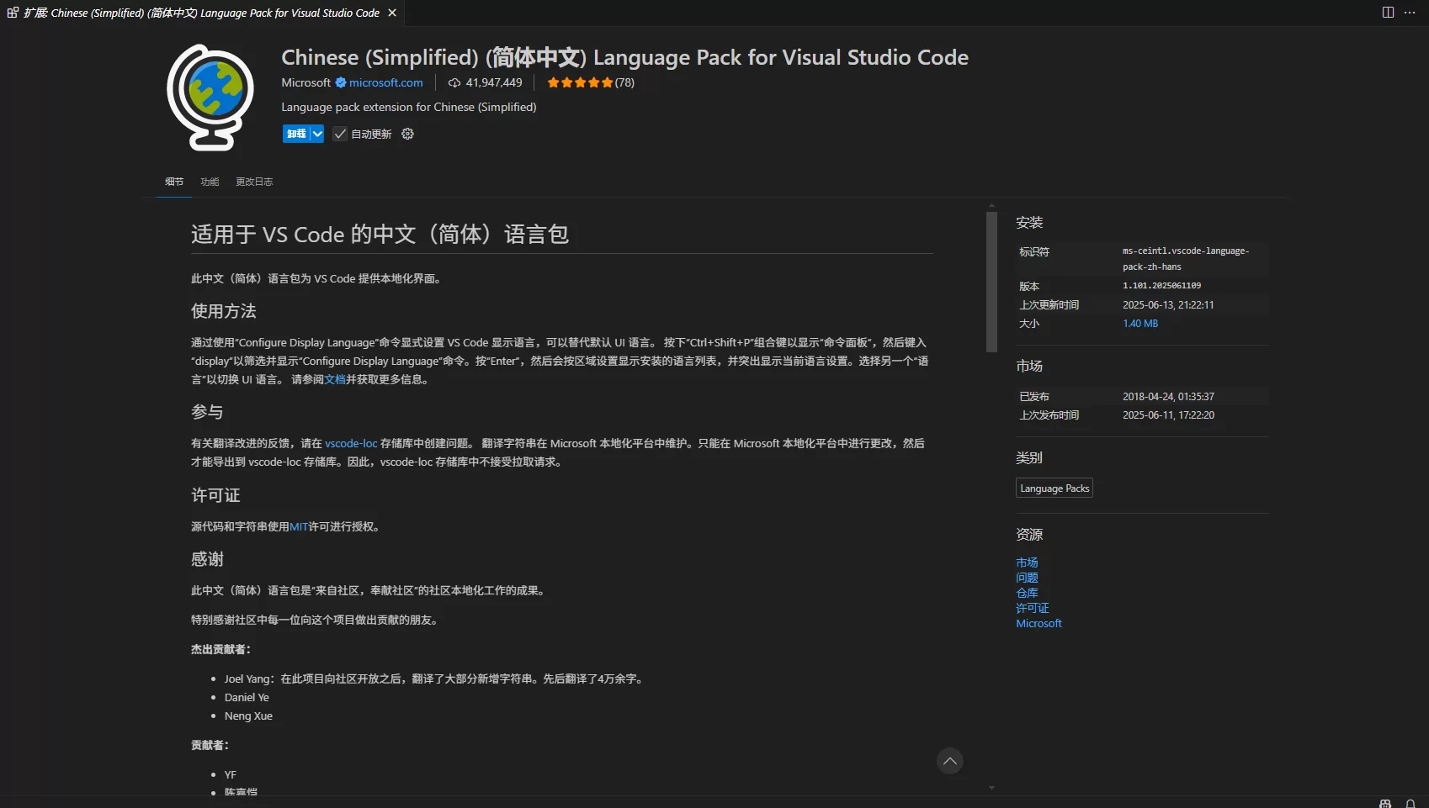Switch to the 功能 tab
1429x808 pixels.
(x=210, y=182)
